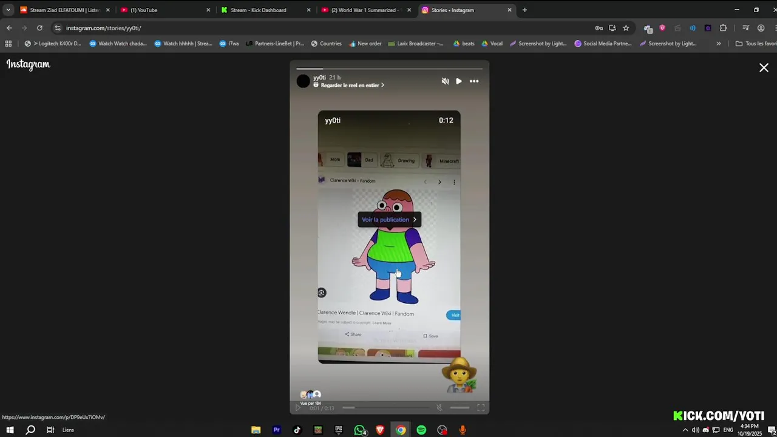Screen dimensions: 777x437
Task: Open Watch Watch chada bookmark
Action: pos(118,44)
